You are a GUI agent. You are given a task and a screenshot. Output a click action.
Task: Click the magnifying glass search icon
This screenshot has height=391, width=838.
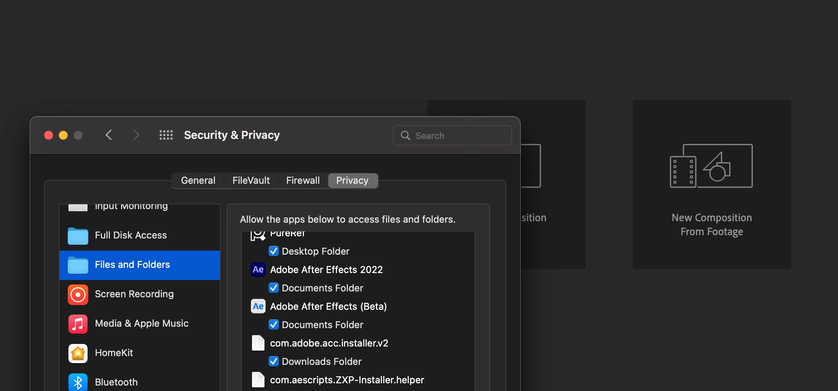pos(405,135)
